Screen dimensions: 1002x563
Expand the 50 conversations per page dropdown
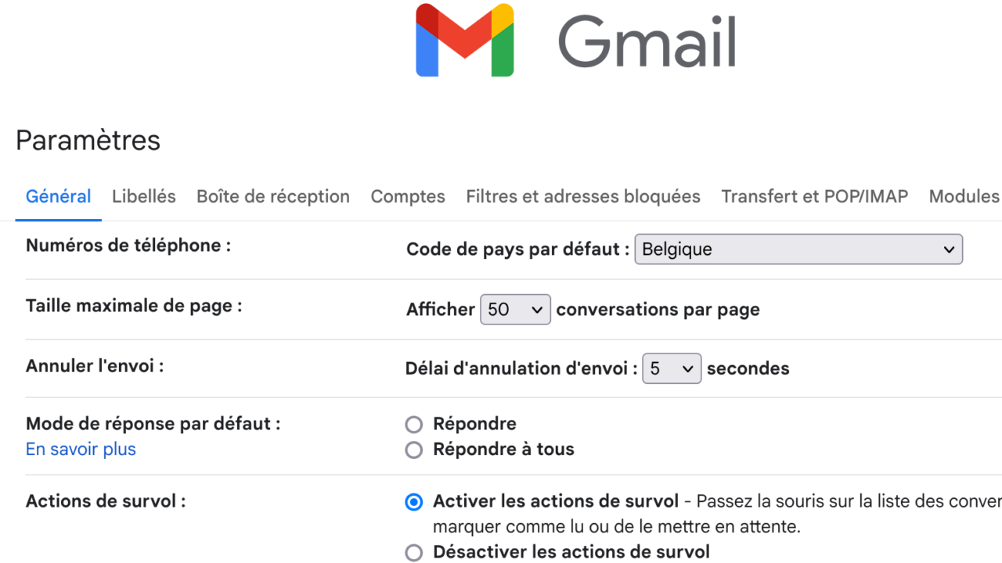point(515,310)
